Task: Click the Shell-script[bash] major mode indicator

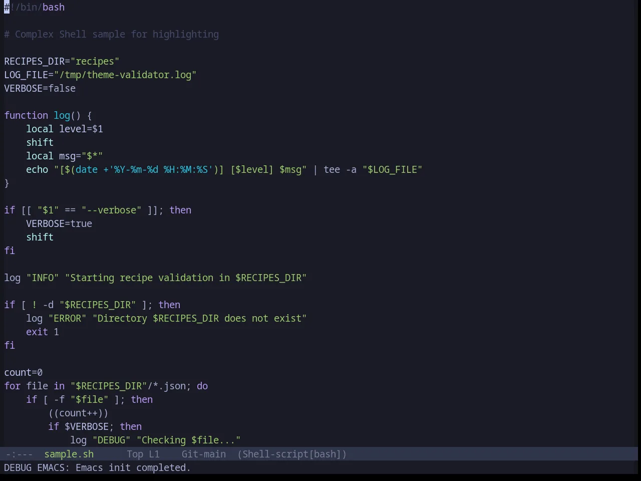Action: [x=292, y=454]
